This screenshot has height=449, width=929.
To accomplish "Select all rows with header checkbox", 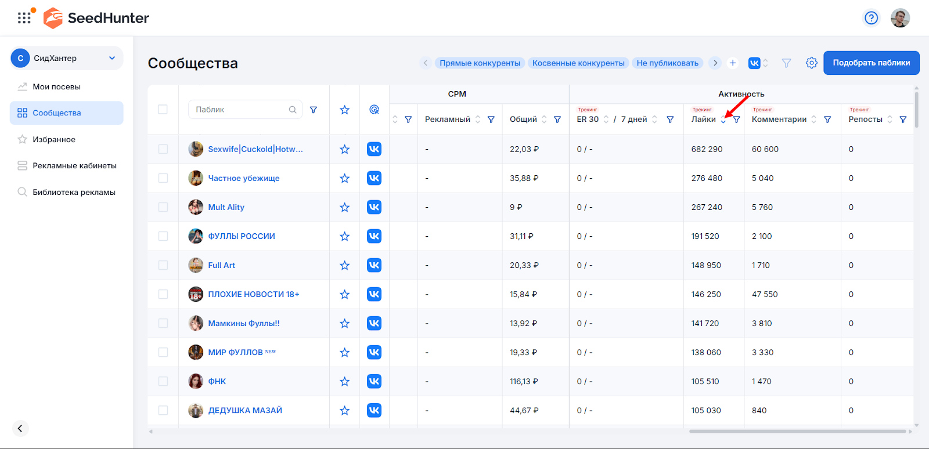I will [x=163, y=110].
